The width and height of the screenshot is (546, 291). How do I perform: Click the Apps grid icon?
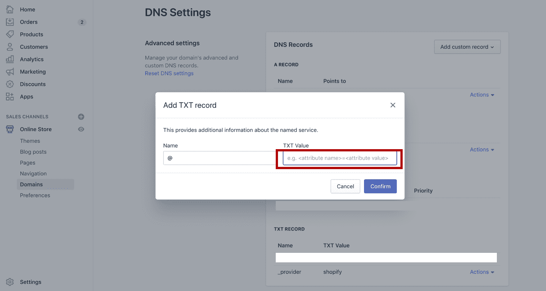tap(10, 96)
